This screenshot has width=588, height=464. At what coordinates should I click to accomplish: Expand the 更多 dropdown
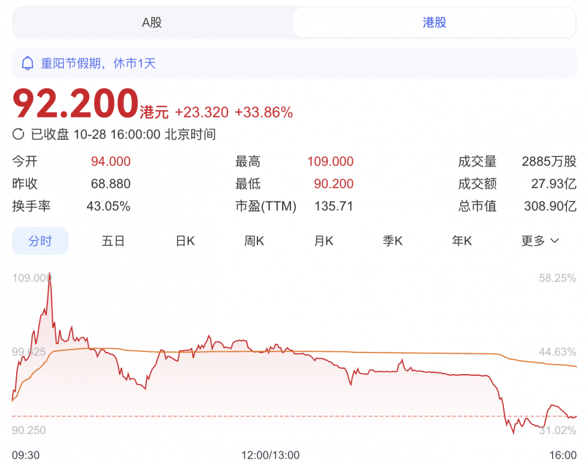pyautogui.click(x=539, y=241)
